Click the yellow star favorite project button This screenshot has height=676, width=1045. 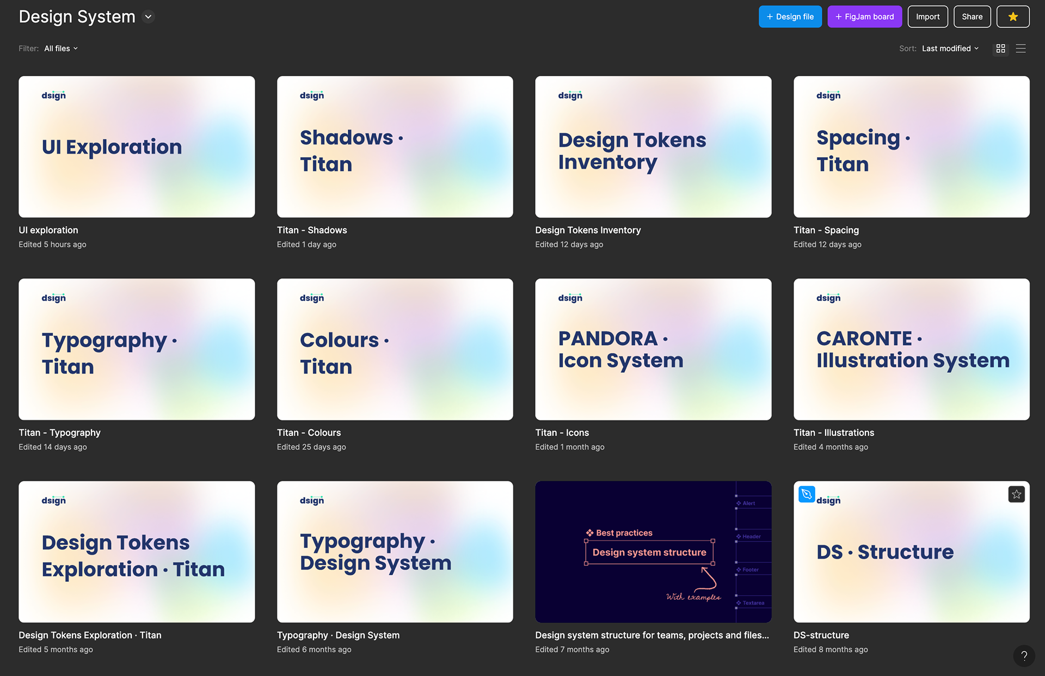point(1012,17)
